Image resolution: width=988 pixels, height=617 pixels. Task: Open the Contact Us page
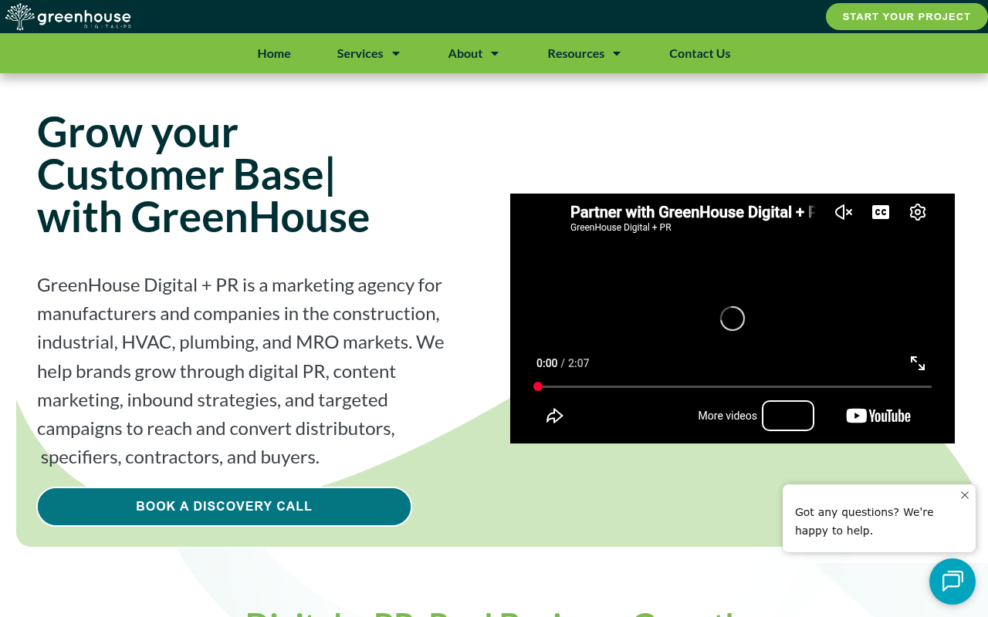tap(700, 53)
